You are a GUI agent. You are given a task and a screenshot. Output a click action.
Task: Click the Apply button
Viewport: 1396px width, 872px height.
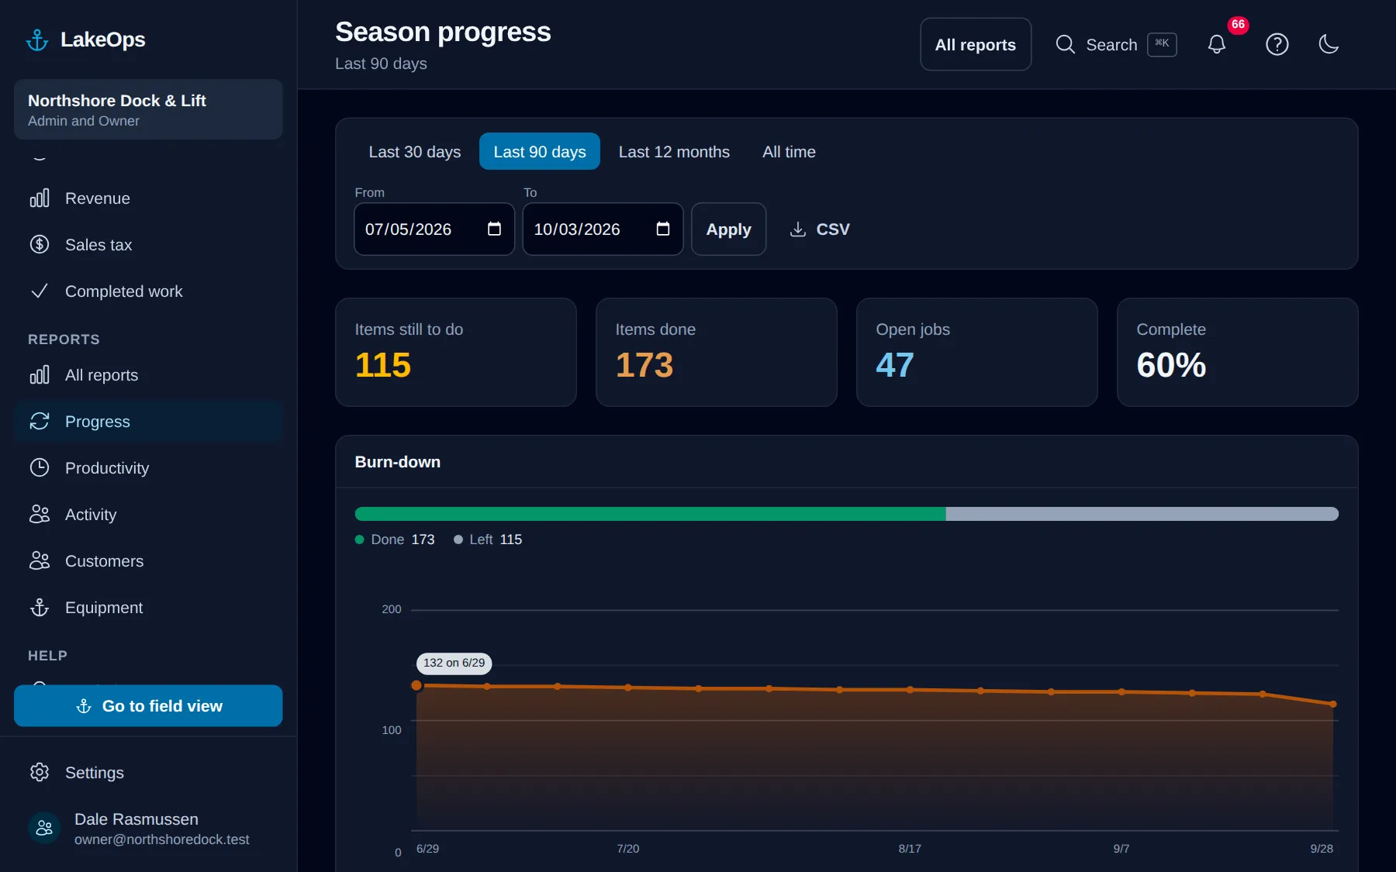point(728,229)
